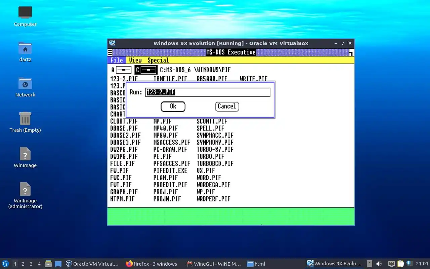Switch to firefox - 3 windows taskbar entry
Viewport: 430px width, 269px height.
click(x=152, y=264)
